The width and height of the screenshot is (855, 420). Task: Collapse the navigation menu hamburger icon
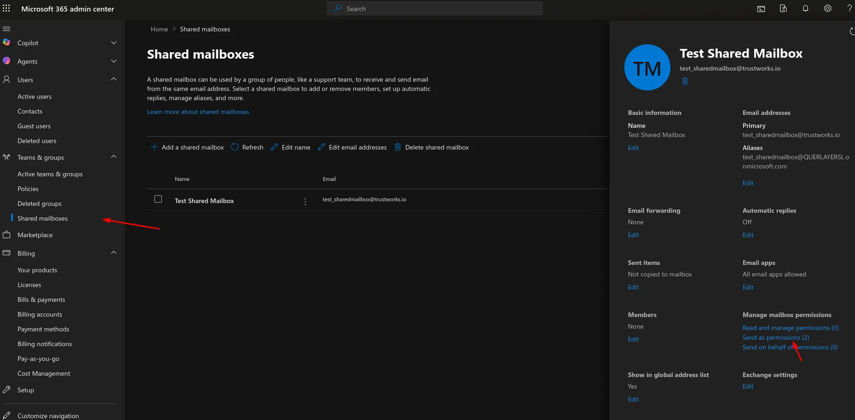pos(6,29)
